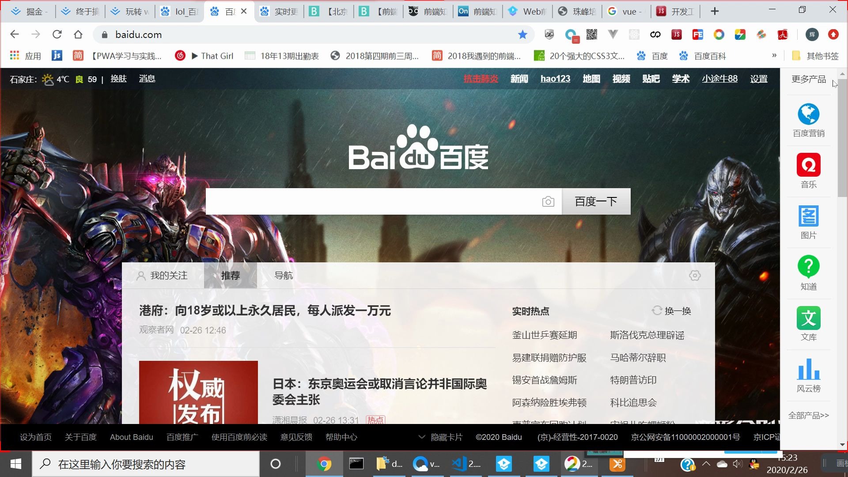The width and height of the screenshot is (848, 477).
Task: Go to the browser home page
Action: coord(78,34)
